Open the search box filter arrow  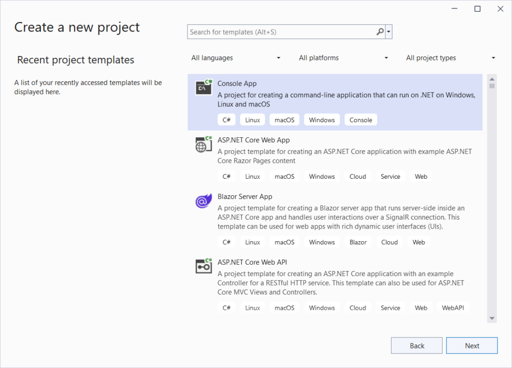pyautogui.click(x=388, y=31)
